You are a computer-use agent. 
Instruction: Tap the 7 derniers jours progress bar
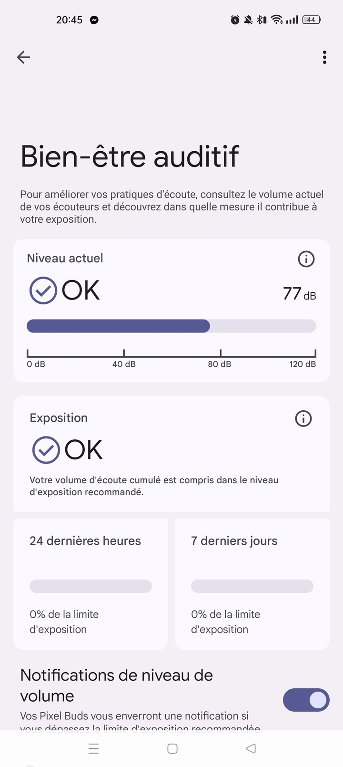click(x=252, y=586)
